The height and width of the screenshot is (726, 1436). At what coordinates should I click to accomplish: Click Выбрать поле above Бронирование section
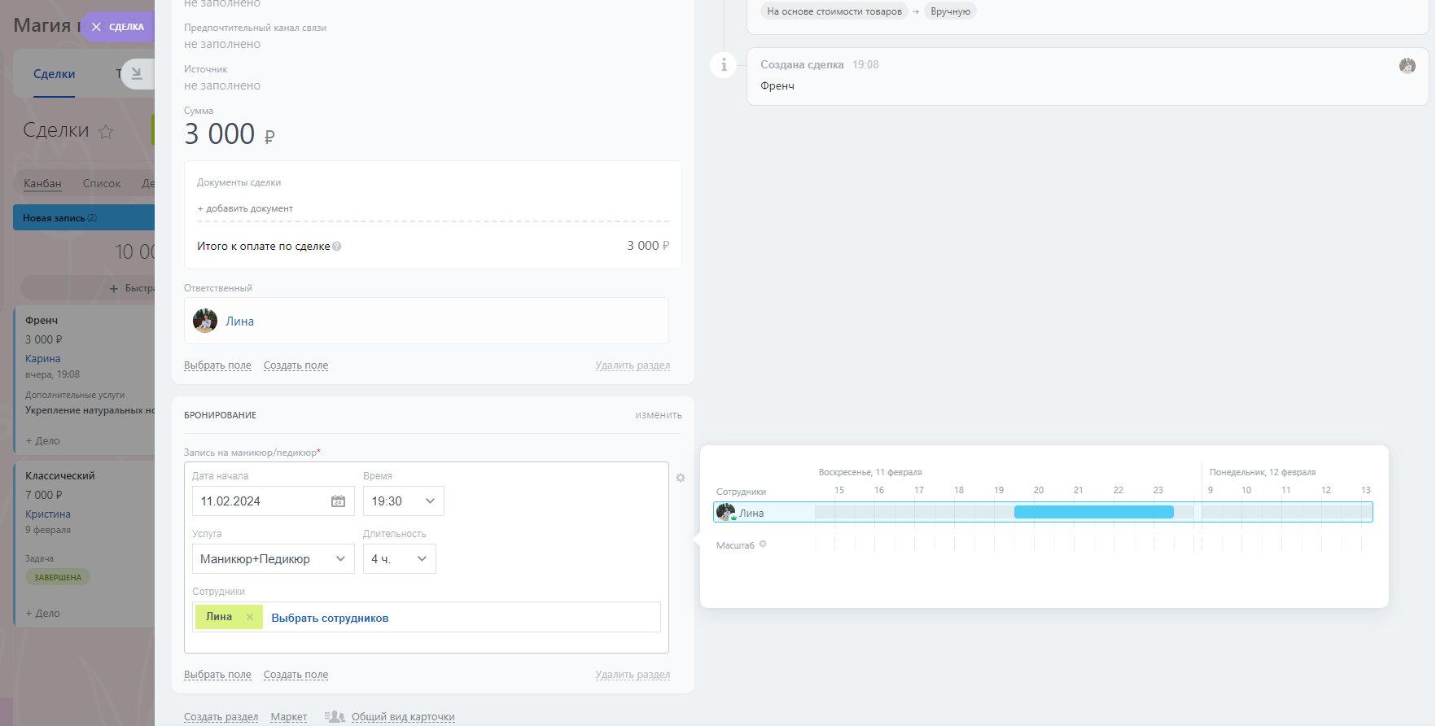coord(217,365)
